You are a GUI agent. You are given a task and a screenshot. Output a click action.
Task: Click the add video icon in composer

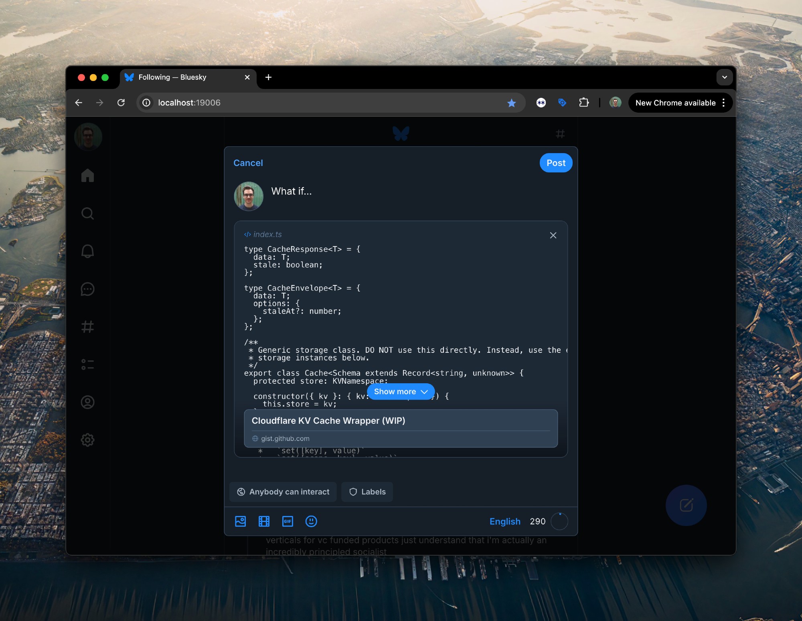click(x=264, y=521)
